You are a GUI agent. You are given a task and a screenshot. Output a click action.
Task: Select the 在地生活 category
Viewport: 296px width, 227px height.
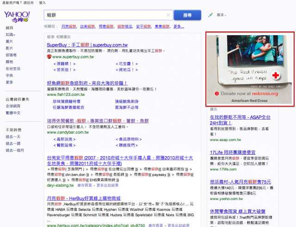(13, 69)
